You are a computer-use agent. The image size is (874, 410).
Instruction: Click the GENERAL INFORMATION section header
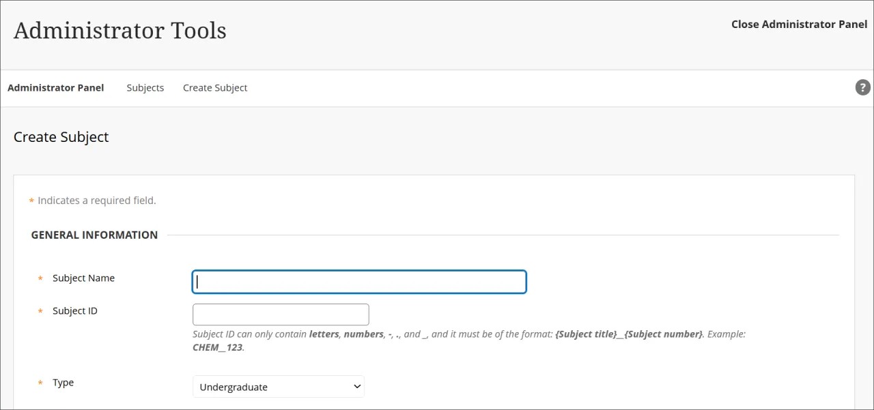point(94,235)
